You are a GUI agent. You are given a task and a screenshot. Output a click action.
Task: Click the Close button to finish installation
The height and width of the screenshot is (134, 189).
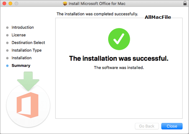point(172,126)
